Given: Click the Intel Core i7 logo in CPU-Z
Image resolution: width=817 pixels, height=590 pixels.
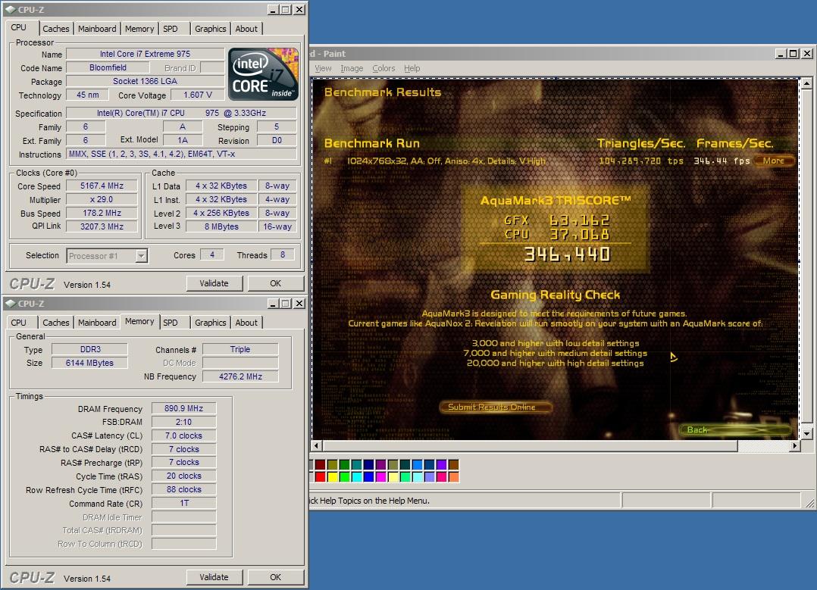Looking at the screenshot, I should pyautogui.click(x=263, y=74).
